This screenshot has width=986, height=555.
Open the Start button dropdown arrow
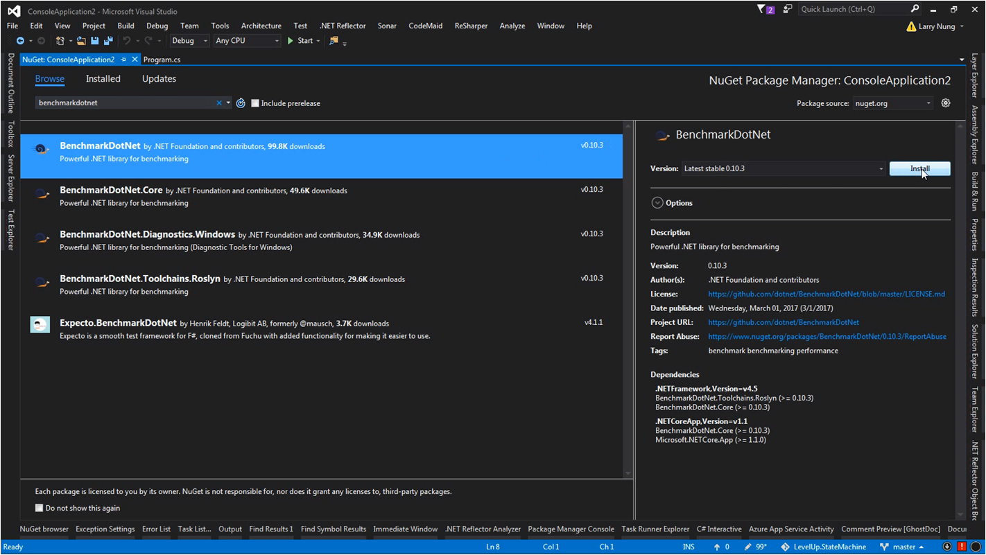[x=318, y=41]
